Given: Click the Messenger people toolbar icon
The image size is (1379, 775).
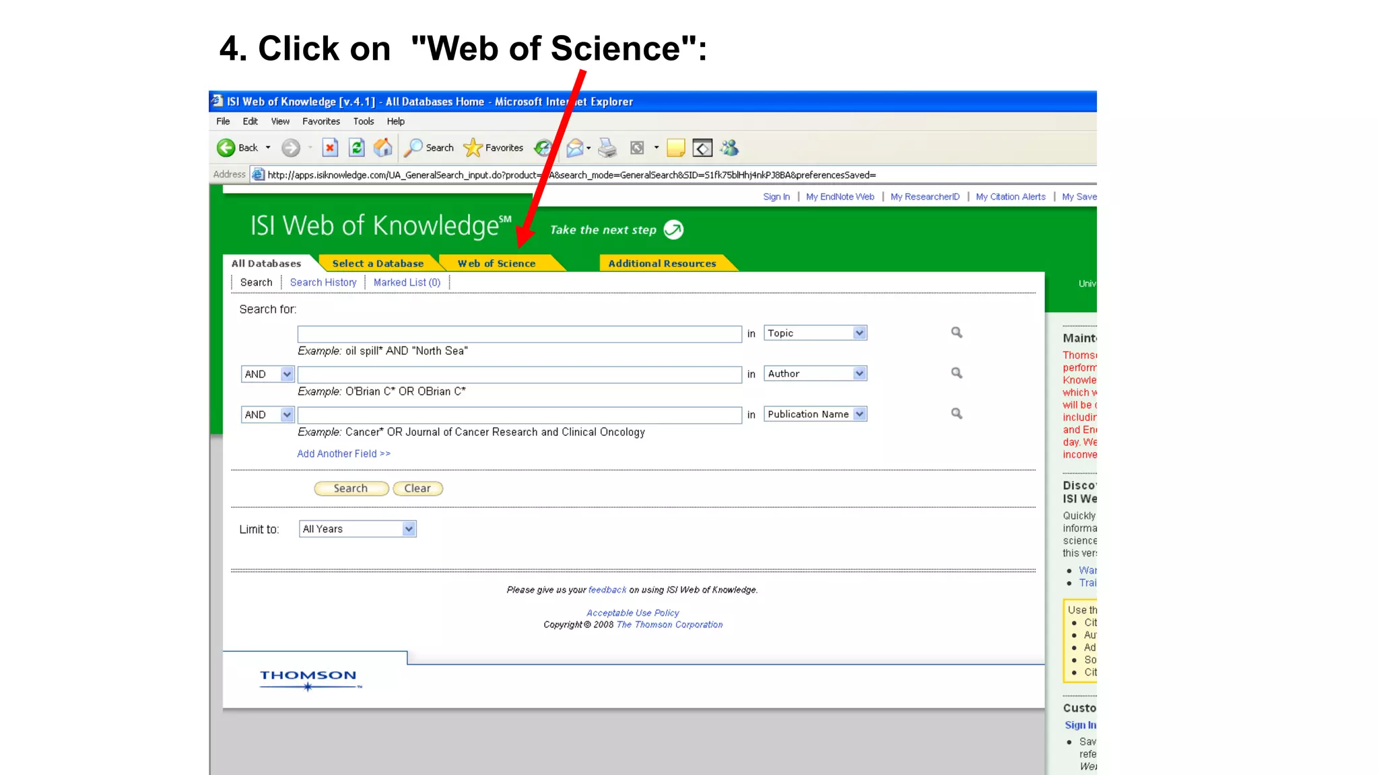Looking at the screenshot, I should click(x=729, y=148).
